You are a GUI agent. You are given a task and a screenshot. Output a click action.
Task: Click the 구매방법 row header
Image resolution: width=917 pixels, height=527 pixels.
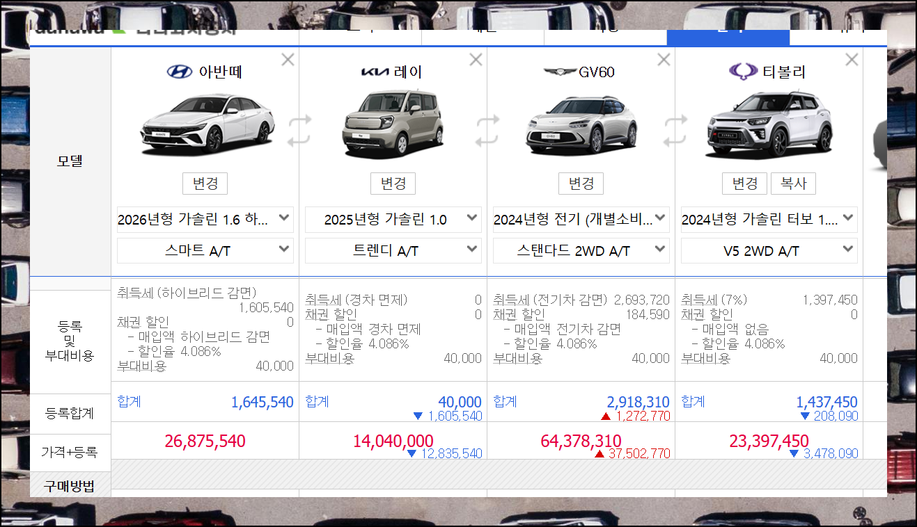coord(70,485)
